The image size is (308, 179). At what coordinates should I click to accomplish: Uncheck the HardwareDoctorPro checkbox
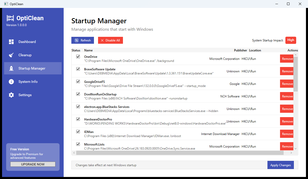78,119
